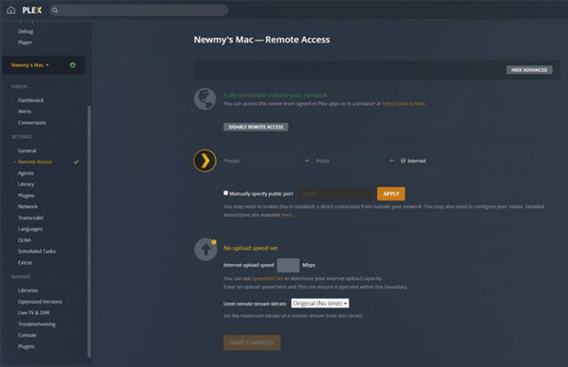Click the green server status circle icon
Viewport: 568px width, 367px height.
point(73,65)
